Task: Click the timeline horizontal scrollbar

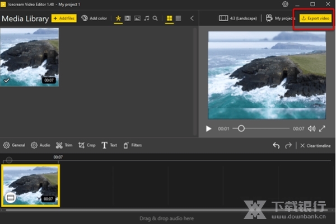Action: [x=167, y=210]
